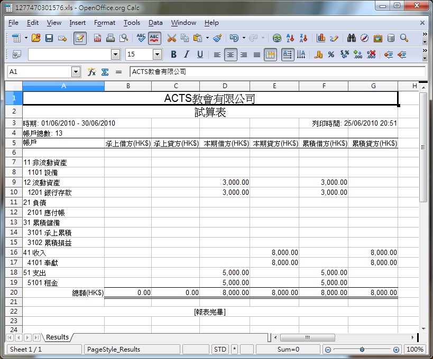Click STD selection mode in status bar
The image size is (433, 359).
tap(219, 349)
